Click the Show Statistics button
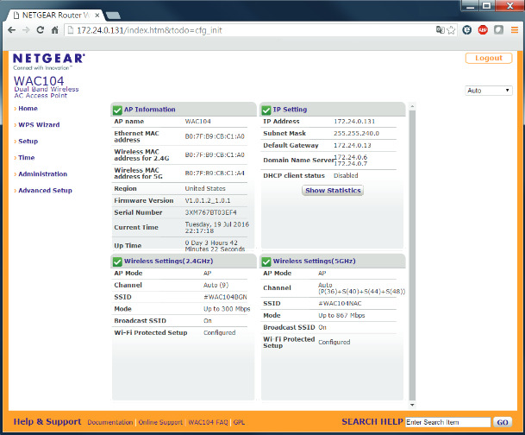This screenshot has height=435, width=525. (x=333, y=191)
